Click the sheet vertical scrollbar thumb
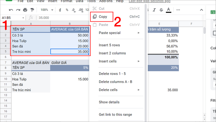The height and width of the screenshot is (122, 216). pos(205,30)
